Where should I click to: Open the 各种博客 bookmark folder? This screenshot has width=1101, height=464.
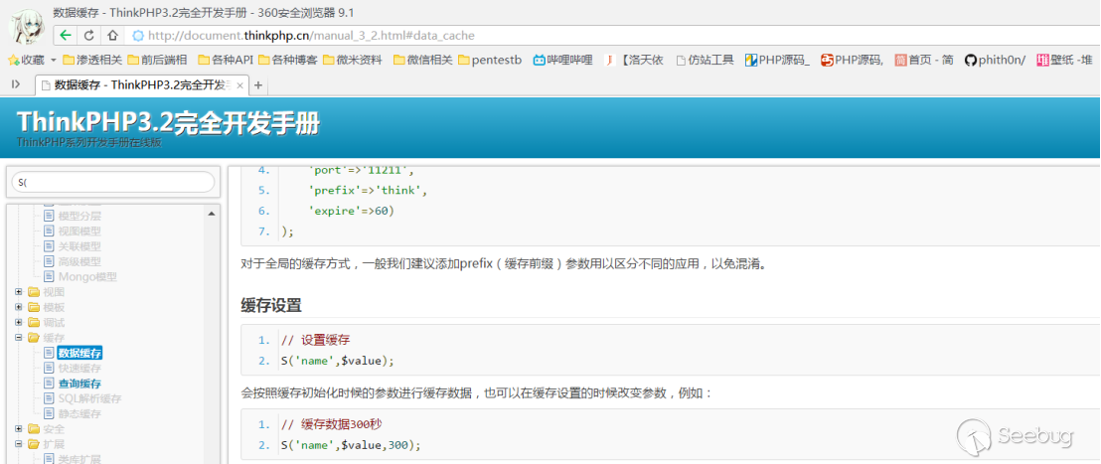pos(288,60)
